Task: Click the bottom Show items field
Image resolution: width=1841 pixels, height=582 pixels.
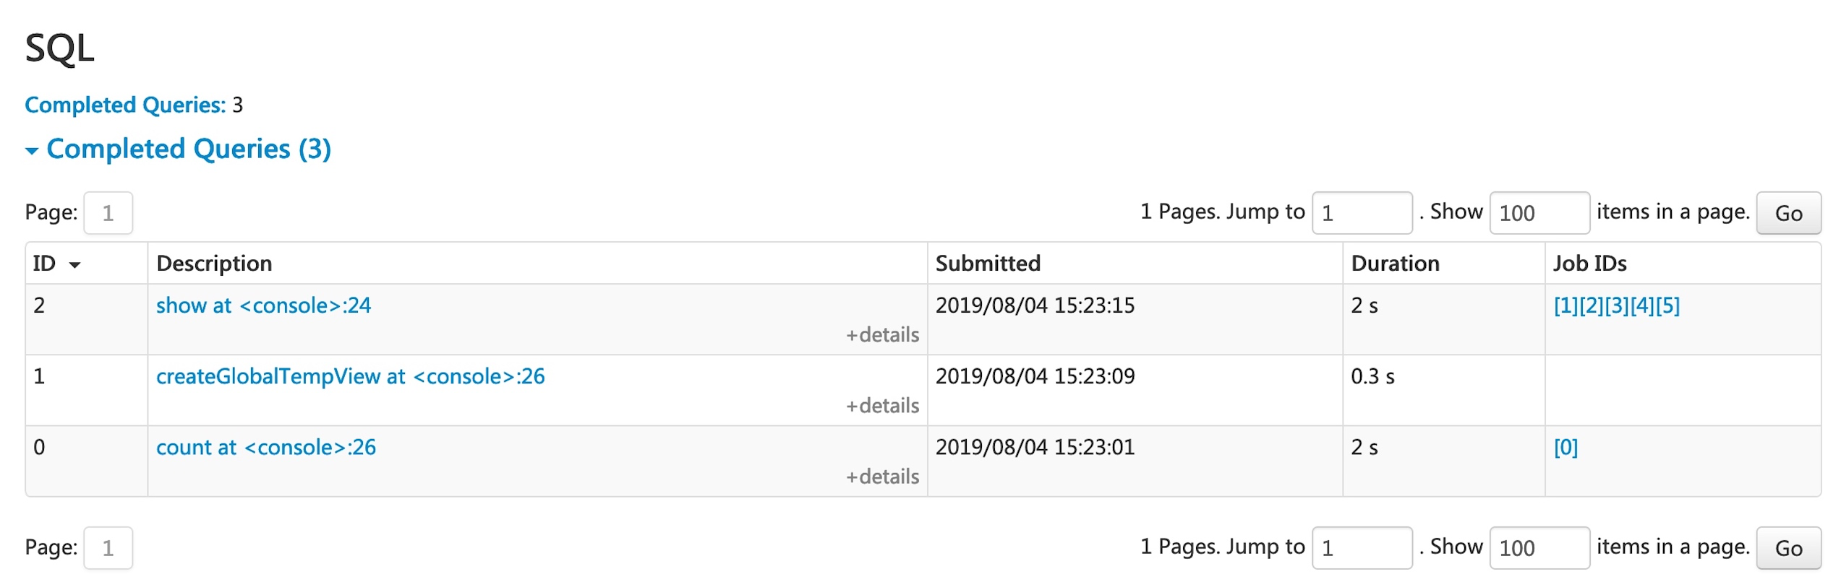Action: (1539, 547)
